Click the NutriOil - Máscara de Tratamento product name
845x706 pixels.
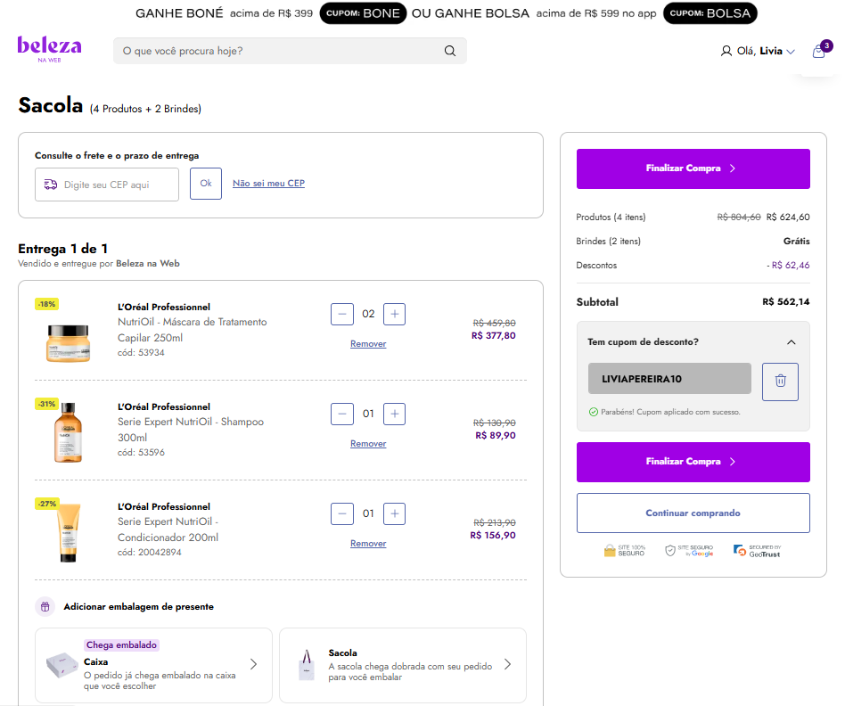click(x=193, y=330)
